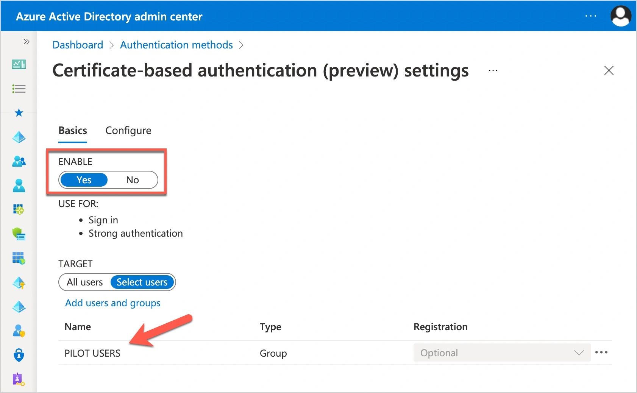The height and width of the screenshot is (393, 637).
Task: Open All services list icon
Action: point(19,89)
